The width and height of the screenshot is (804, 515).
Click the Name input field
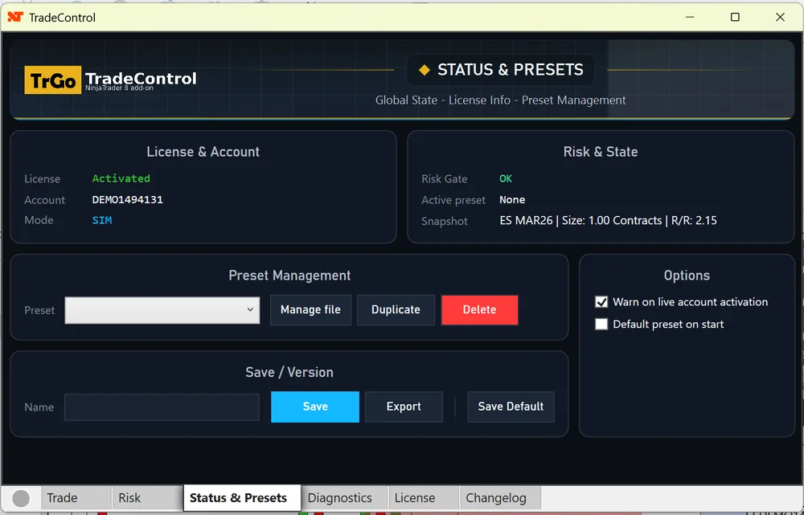(x=161, y=407)
